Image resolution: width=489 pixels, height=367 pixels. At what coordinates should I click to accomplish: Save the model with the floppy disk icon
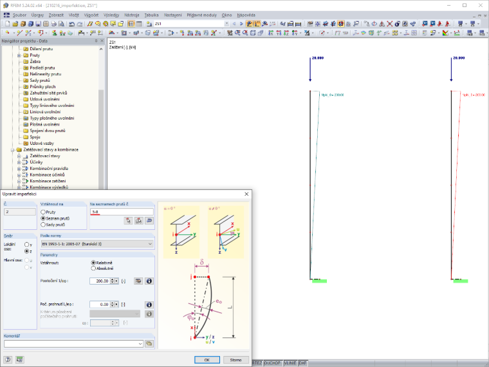tap(38, 24)
